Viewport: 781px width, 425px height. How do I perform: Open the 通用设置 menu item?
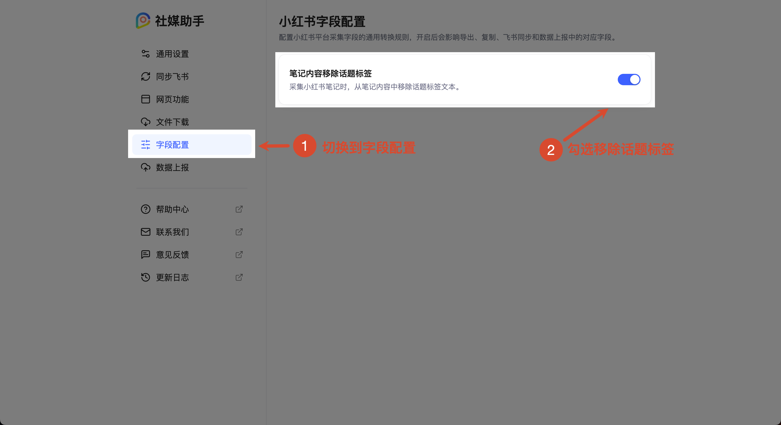pos(192,54)
